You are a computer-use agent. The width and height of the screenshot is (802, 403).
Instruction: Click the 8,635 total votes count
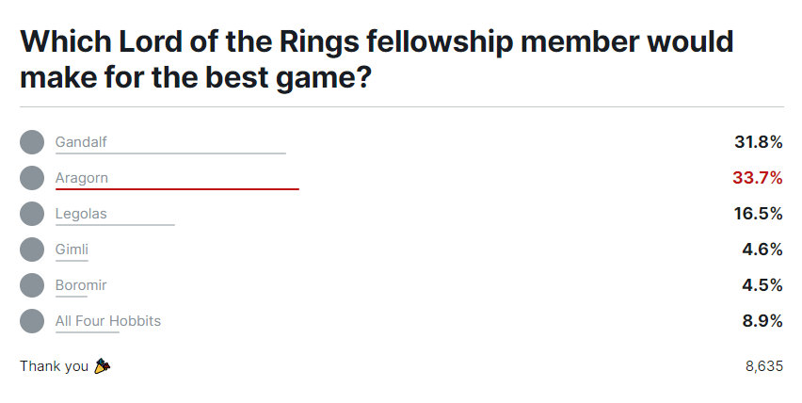pyautogui.click(x=763, y=366)
